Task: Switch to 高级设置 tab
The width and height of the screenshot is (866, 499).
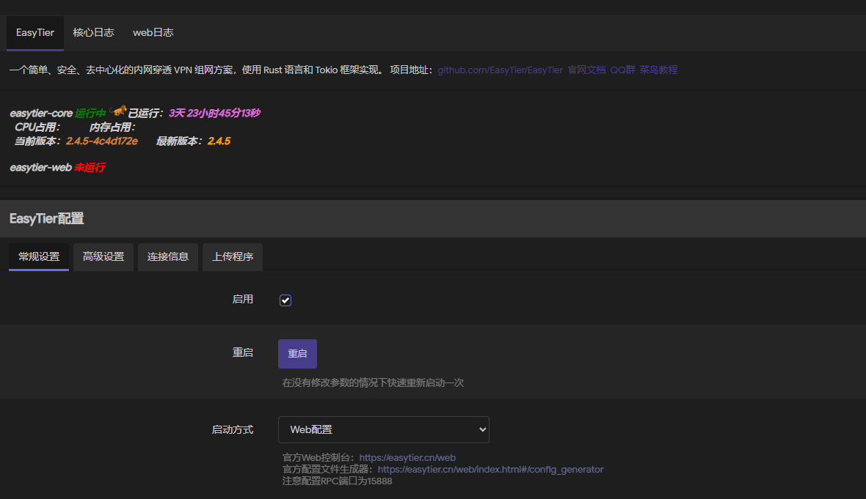Action: pyautogui.click(x=103, y=257)
